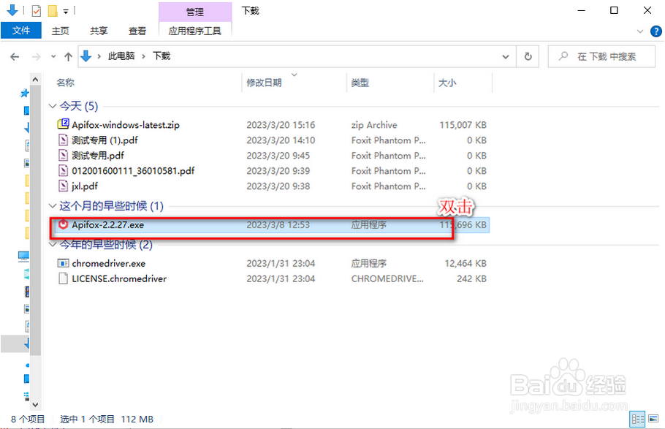Viewport: 665px width, 429px height.
Task: Click the 242 KB size cell
Action: point(471,278)
